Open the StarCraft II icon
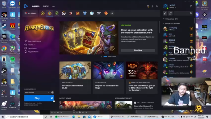The image size is (211, 119). click(x=85, y=13)
